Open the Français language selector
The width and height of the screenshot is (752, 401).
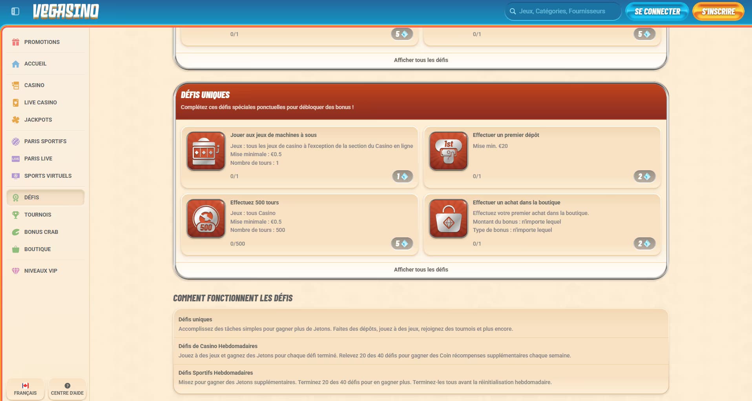25,389
